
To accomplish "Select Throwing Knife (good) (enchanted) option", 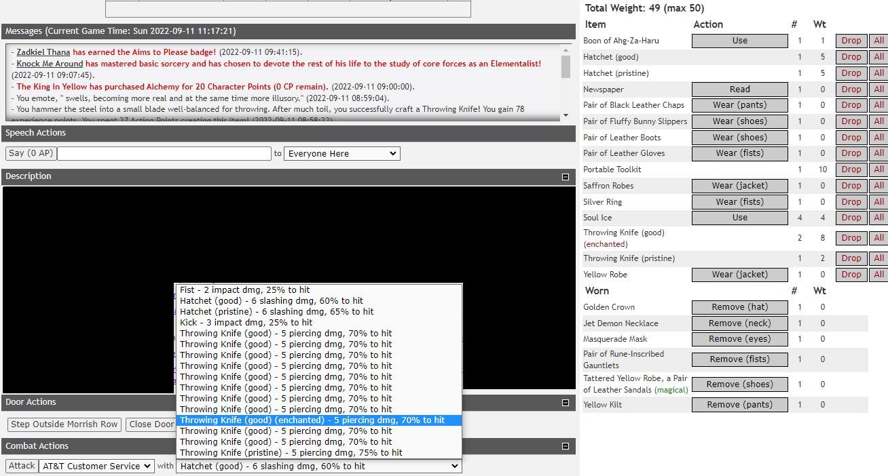I will click(318, 420).
